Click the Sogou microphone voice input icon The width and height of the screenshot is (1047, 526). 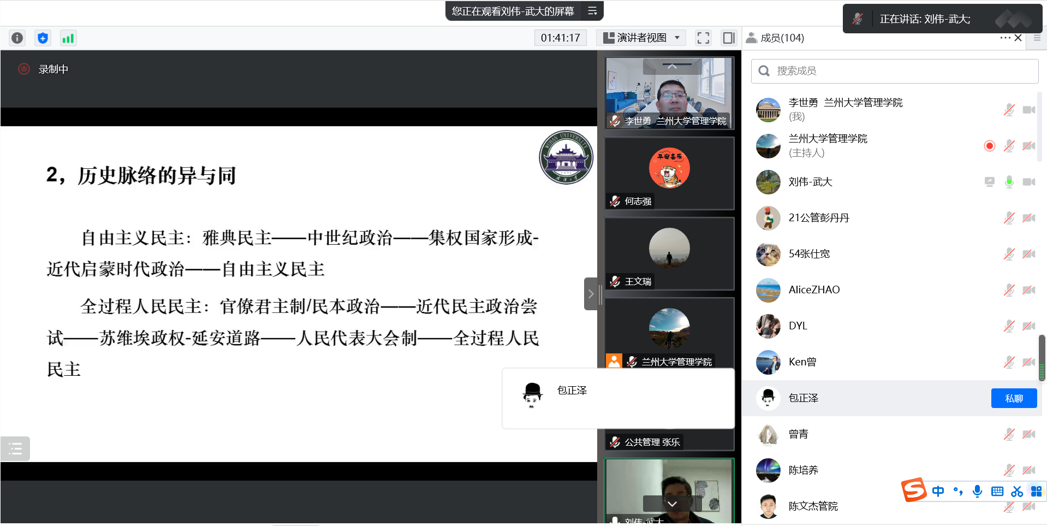977,491
